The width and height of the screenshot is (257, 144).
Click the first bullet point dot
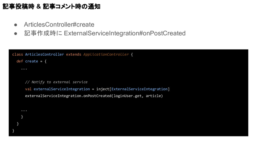16,25
